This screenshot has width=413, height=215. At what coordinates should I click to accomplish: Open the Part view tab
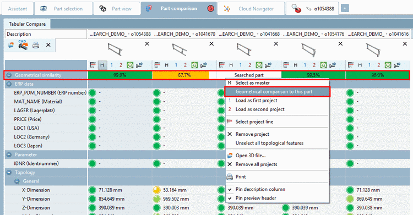(x=117, y=8)
